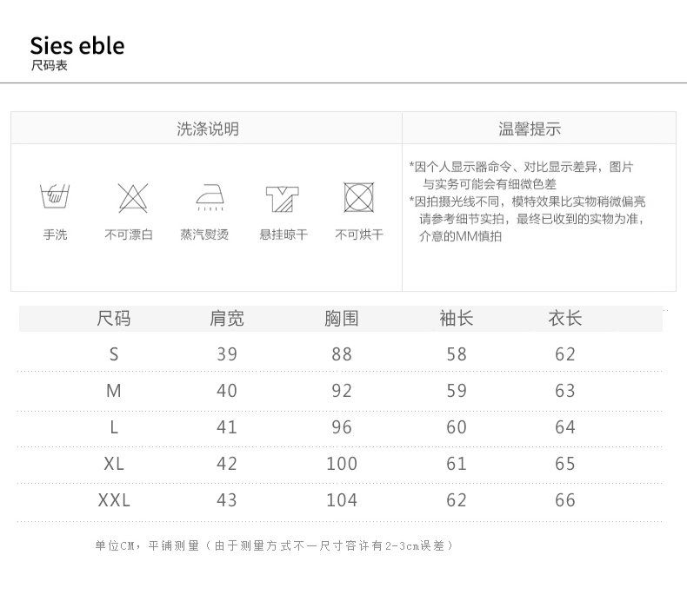687x601 pixels.
Task: Click the 尺码 column header
Action: coord(114,319)
